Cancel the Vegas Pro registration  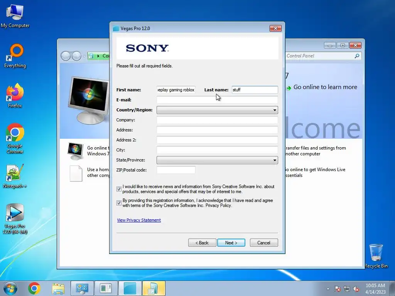pos(264,243)
